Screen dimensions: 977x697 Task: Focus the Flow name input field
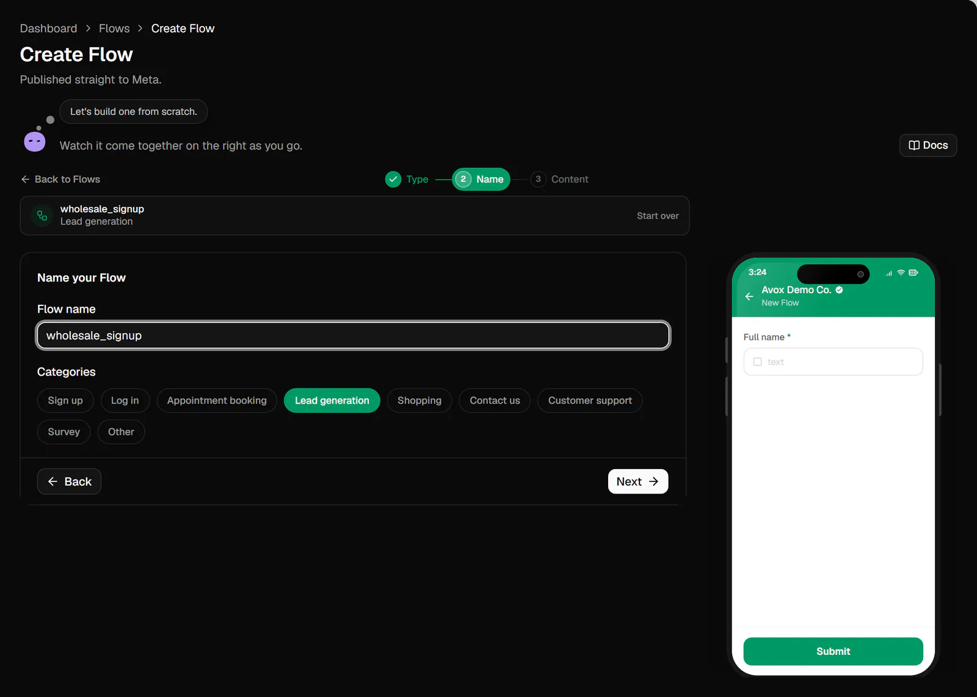[x=353, y=335]
